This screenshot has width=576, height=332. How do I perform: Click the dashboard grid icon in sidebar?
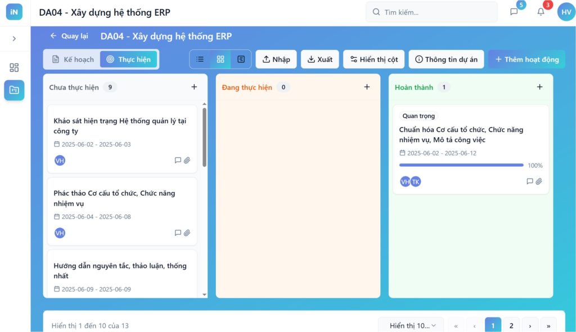pyautogui.click(x=13, y=67)
